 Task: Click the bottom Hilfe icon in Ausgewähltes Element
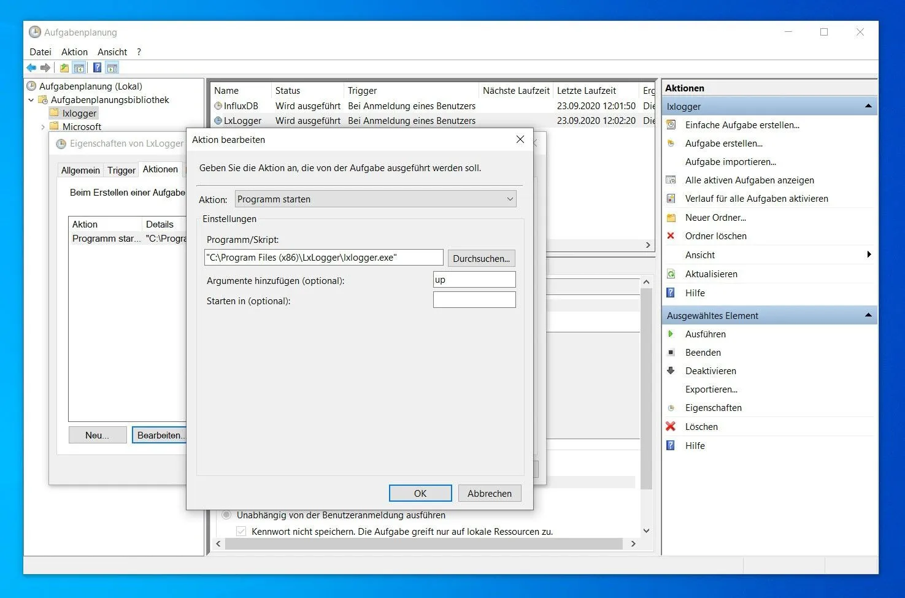671,445
